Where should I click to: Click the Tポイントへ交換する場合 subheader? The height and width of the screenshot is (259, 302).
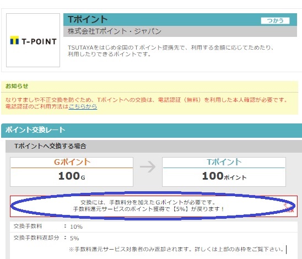click(x=154, y=146)
